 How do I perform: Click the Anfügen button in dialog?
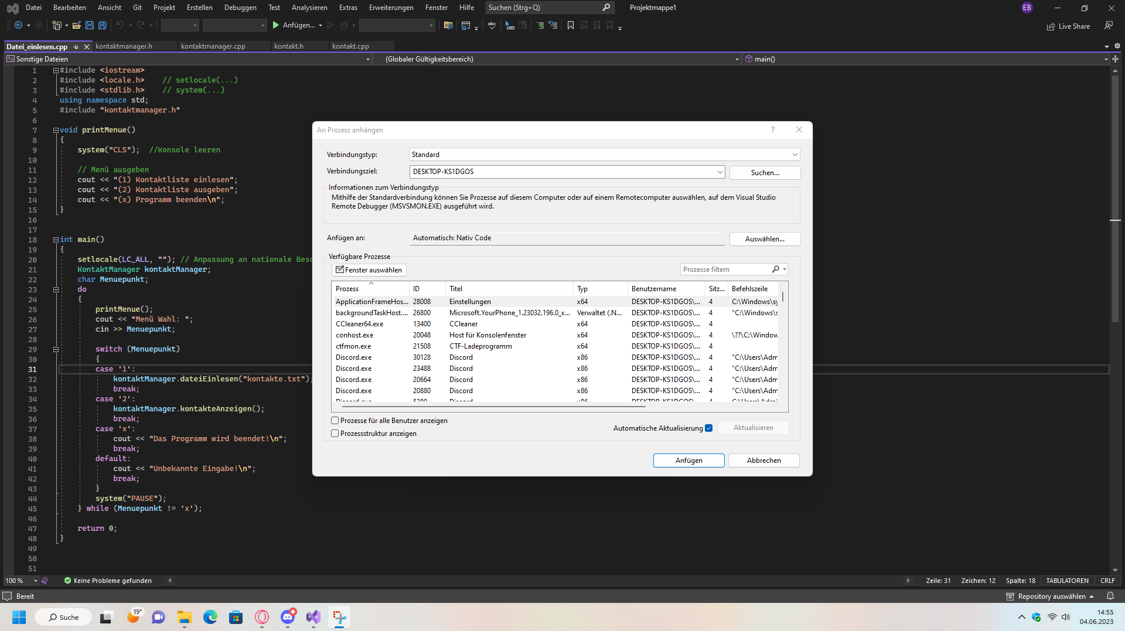[x=688, y=461]
